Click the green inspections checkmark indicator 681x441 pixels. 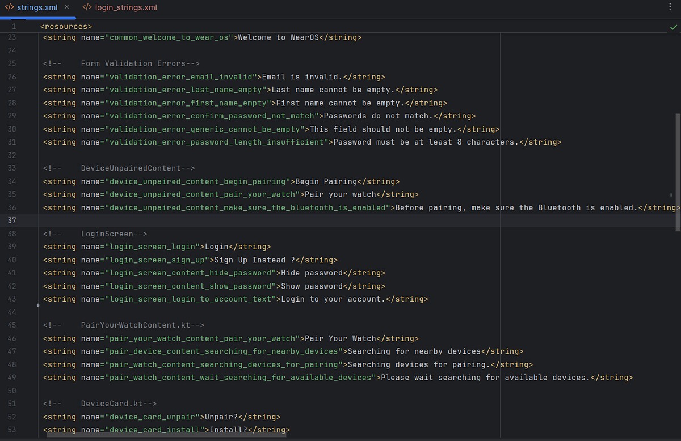(674, 26)
